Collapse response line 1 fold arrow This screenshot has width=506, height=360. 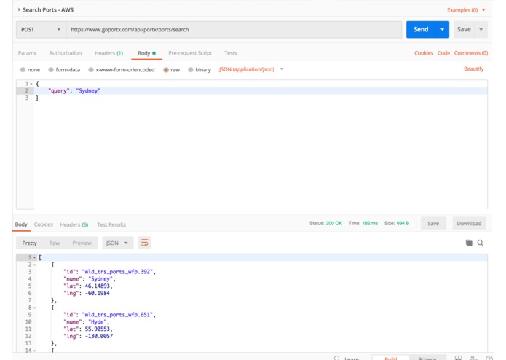point(34,258)
